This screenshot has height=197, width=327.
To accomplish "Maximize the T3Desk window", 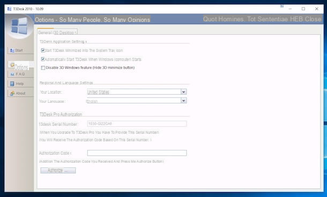I will [303, 9].
